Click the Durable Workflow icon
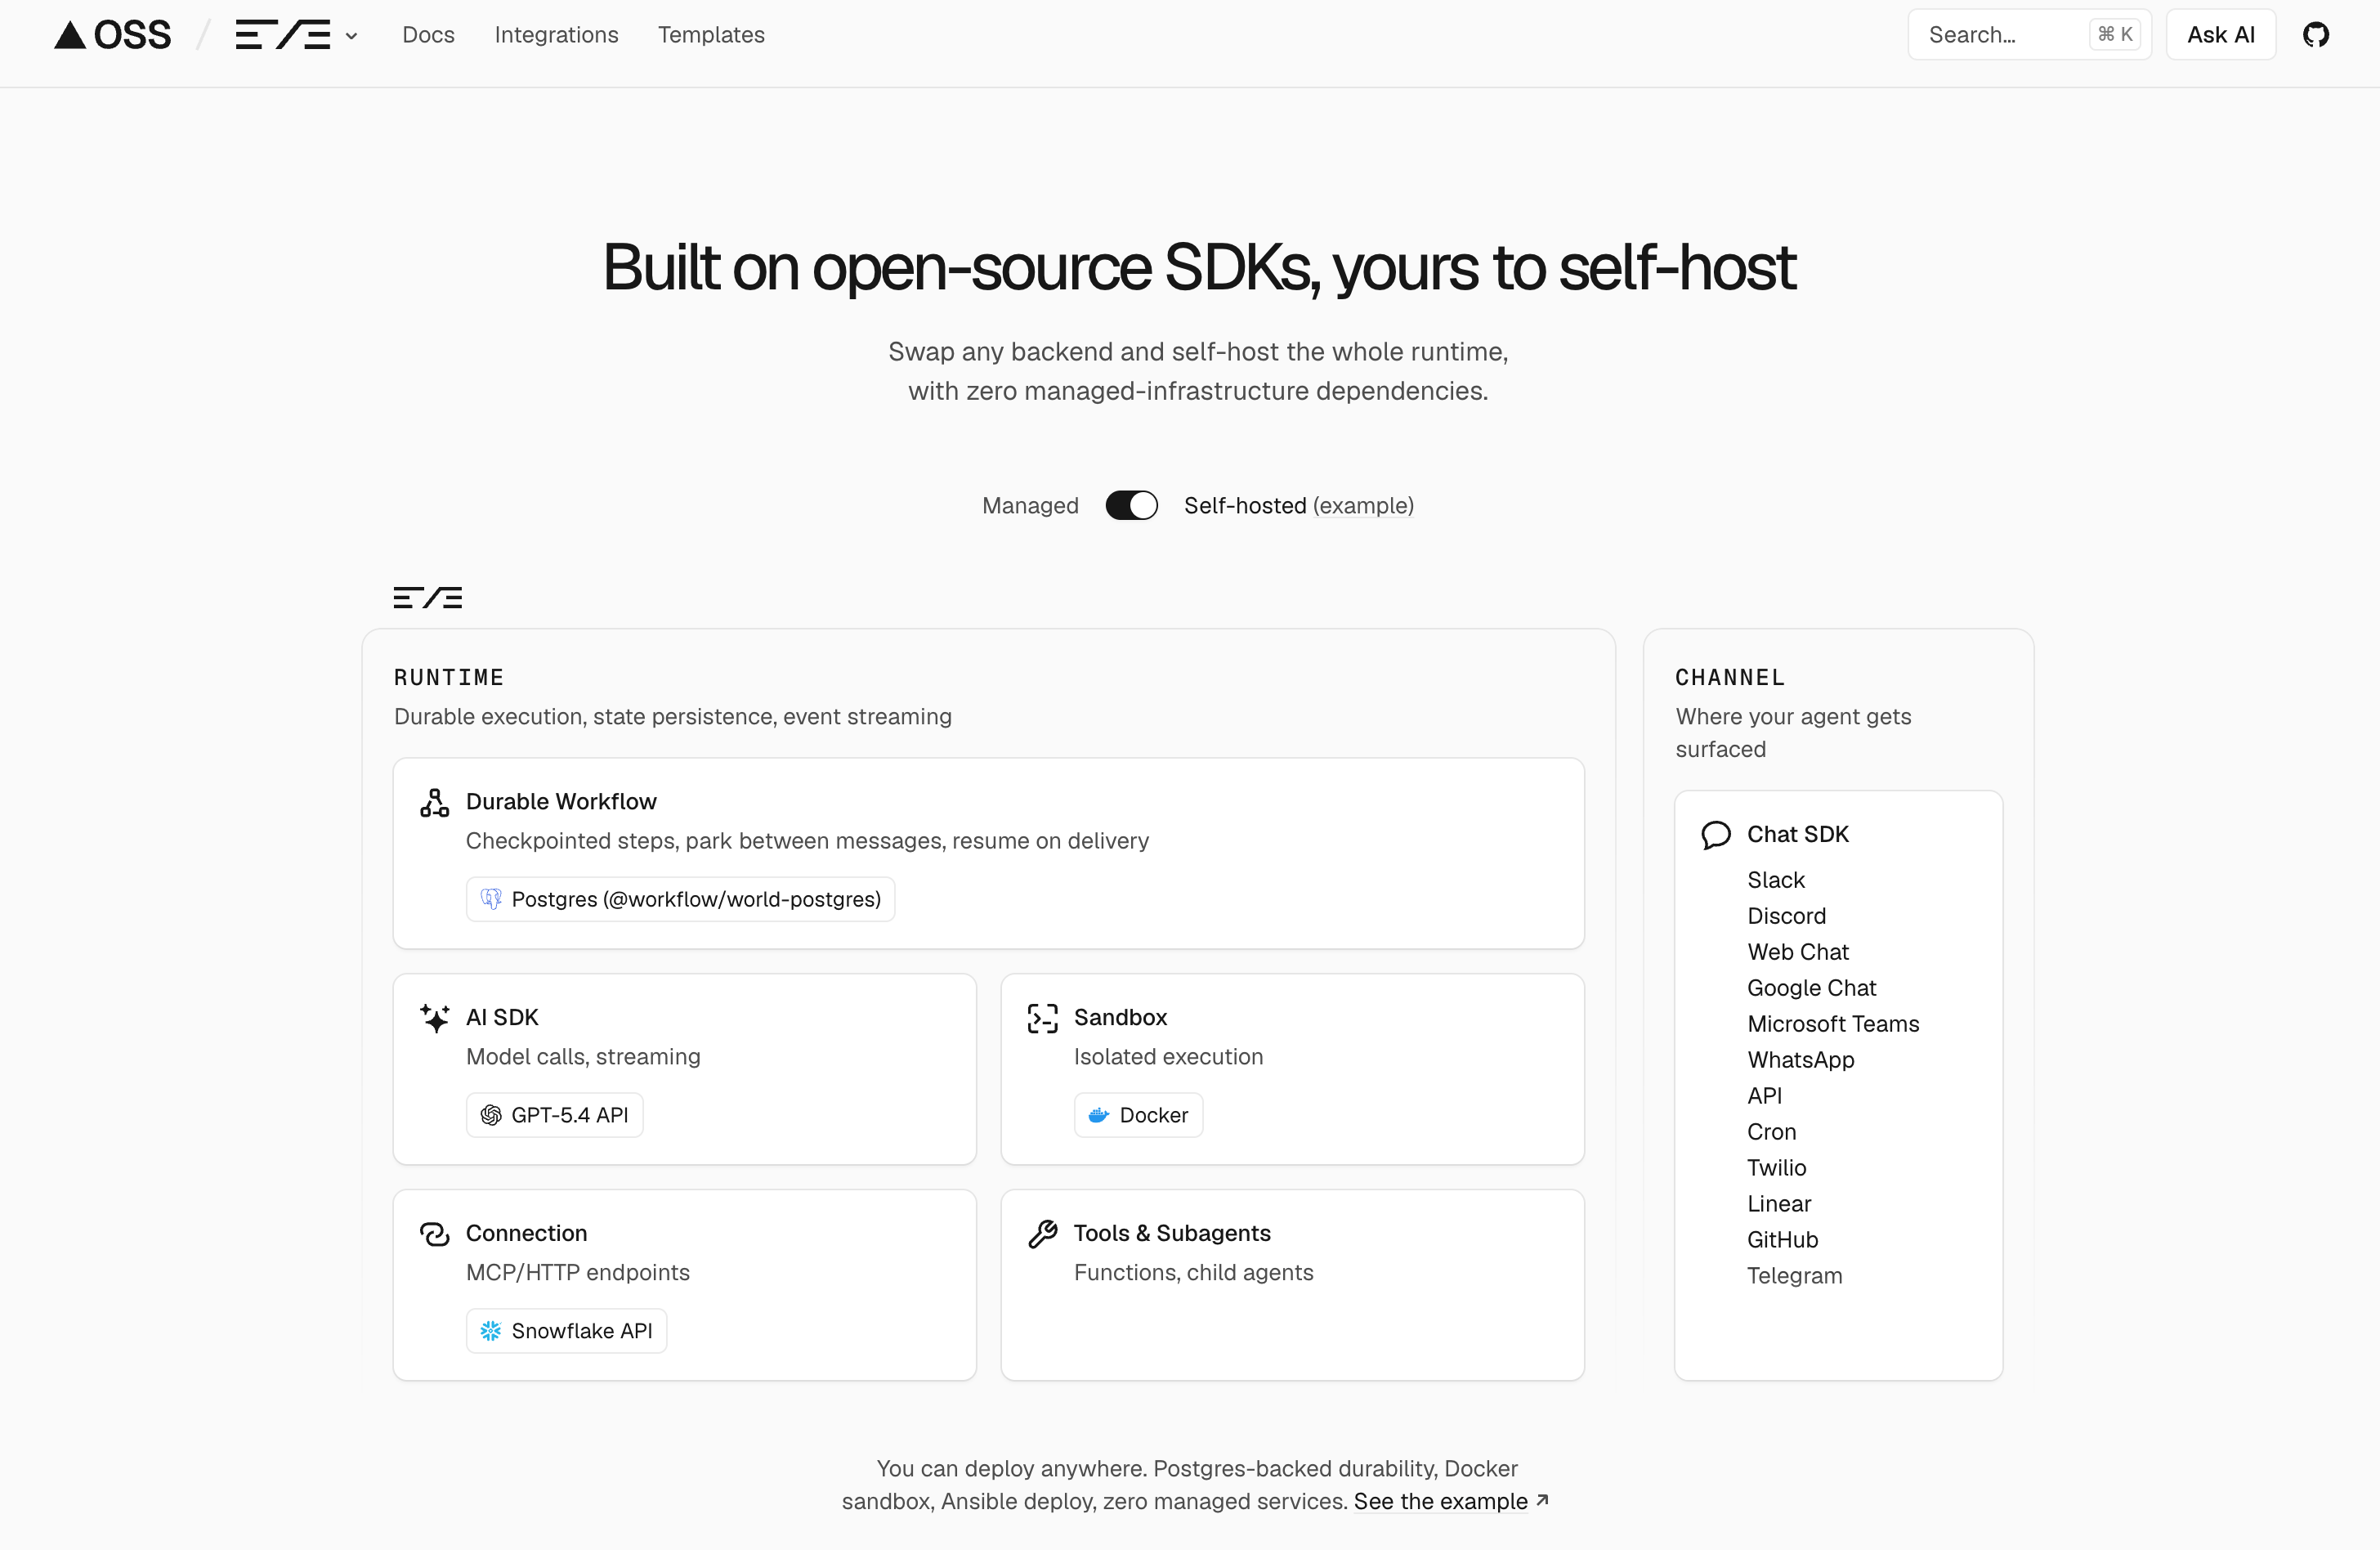This screenshot has height=1550, width=2380. coord(434,803)
